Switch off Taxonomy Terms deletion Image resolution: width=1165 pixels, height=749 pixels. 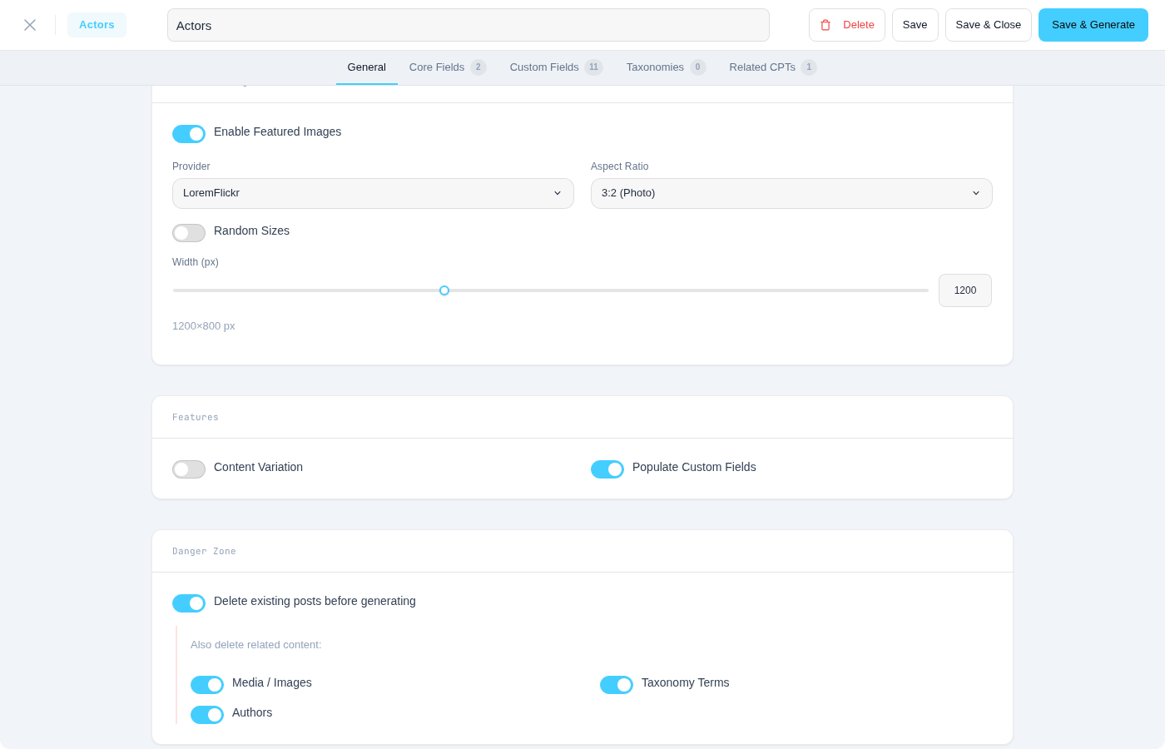617,685
